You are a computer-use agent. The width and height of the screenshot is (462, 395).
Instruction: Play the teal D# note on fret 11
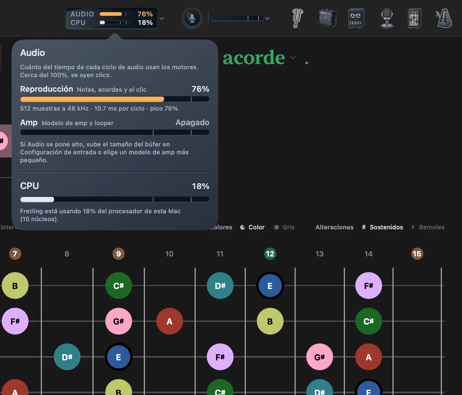click(x=220, y=286)
